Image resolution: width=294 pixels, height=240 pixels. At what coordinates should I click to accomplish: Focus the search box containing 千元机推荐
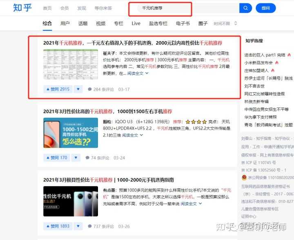tap(188, 8)
